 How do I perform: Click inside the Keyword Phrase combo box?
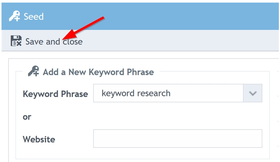(168, 93)
